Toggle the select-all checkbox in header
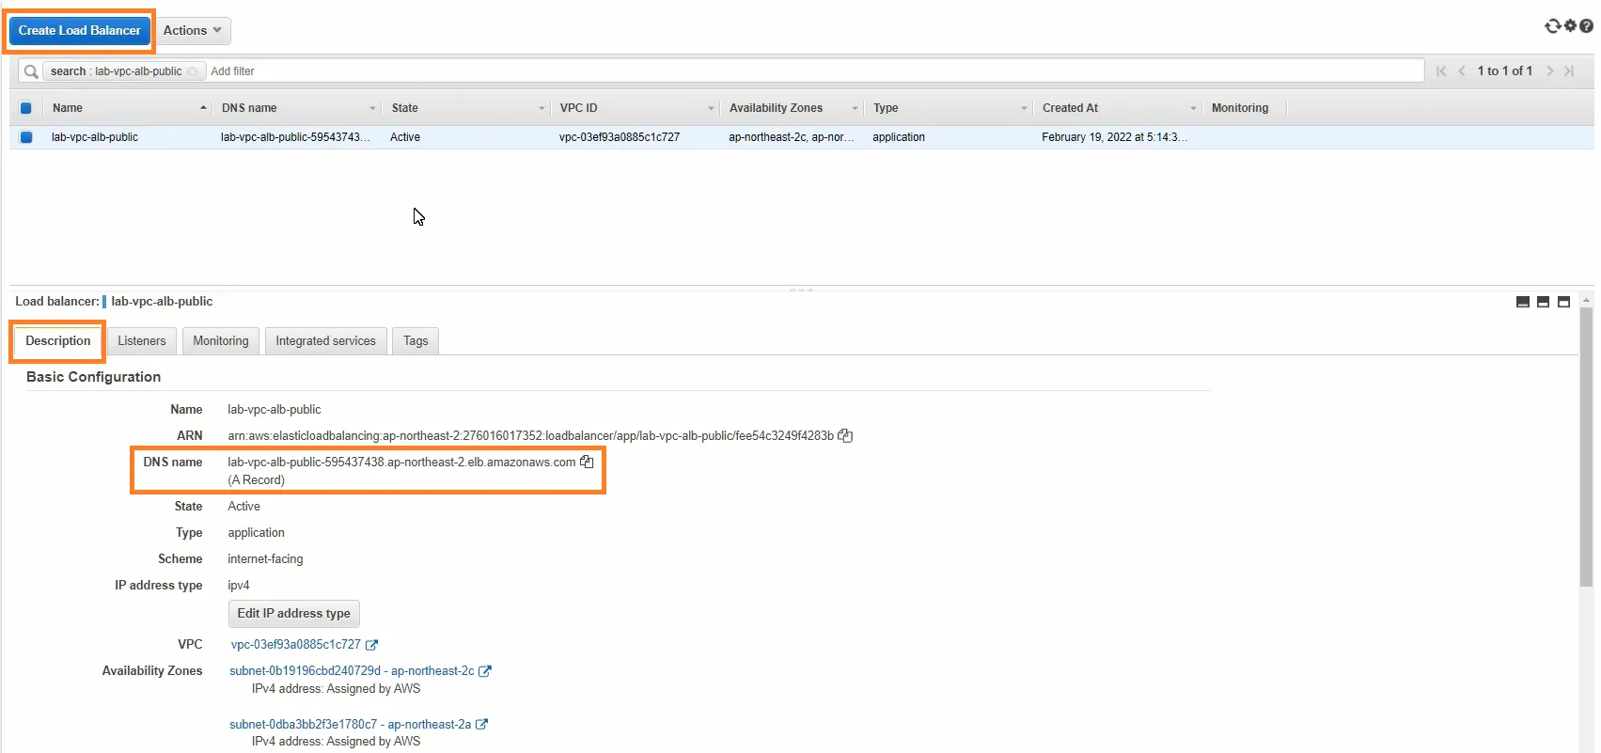This screenshot has width=1601, height=753. pyautogui.click(x=26, y=108)
